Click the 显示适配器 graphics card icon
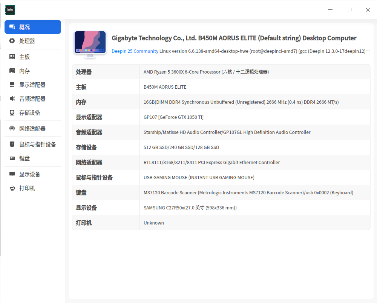Screen dimensions: 377x303 coord(12,85)
